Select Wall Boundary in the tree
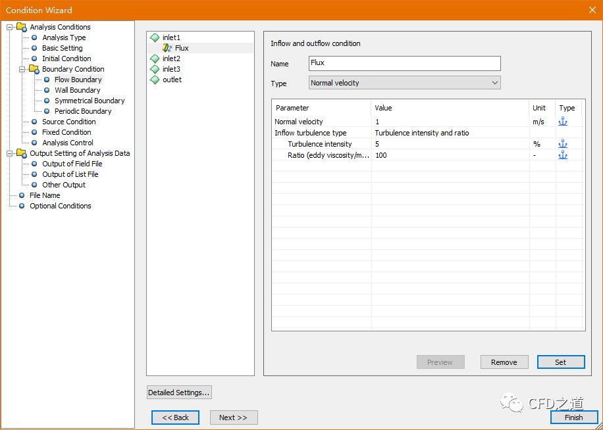This screenshot has height=430, width=603. (x=77, y=90)
